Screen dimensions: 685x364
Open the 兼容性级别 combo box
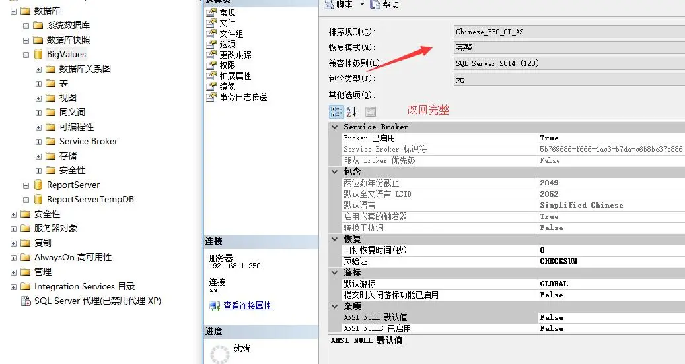point(569,63)
